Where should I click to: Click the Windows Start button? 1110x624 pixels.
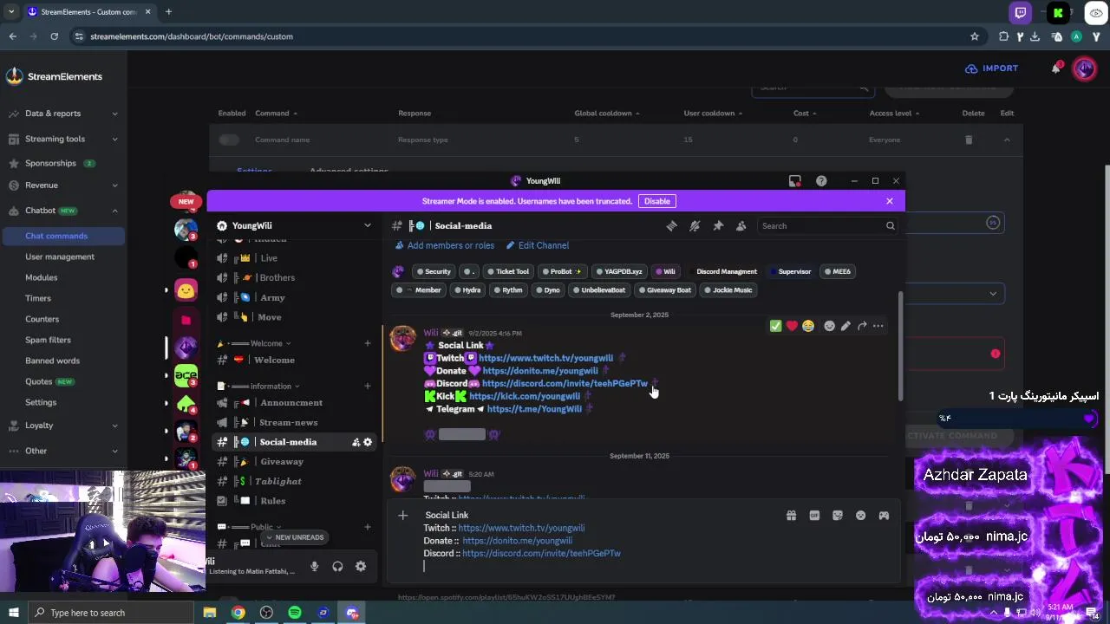pos(13,613)
